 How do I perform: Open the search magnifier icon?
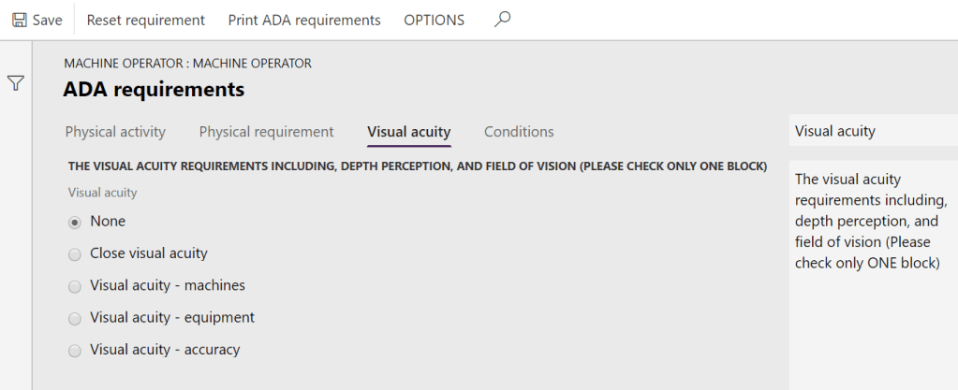pyautogui.click(x=503, y=19)
